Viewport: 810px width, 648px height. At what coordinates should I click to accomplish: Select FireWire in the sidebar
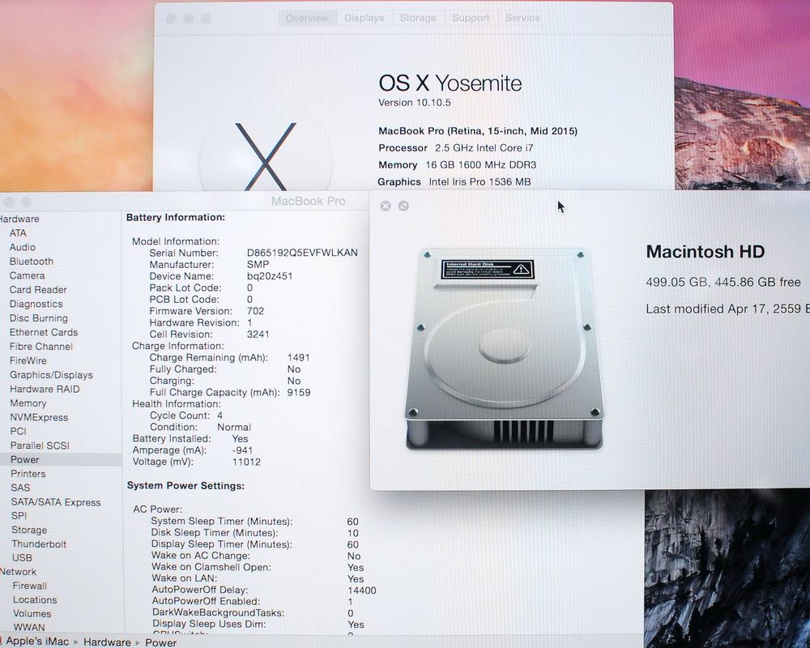28,360
